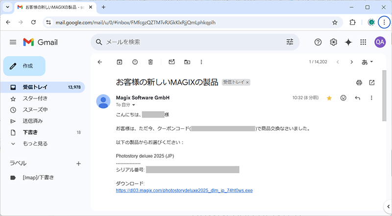Image resolution: width=392 pixels, height=216 pixels.
Task: Open the message's three-dot more menu
Action: [371, 98]
